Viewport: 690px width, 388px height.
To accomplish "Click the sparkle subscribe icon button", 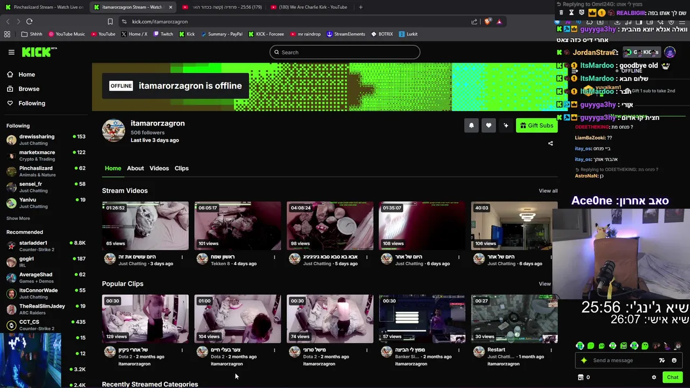I will tap(506, 126).
